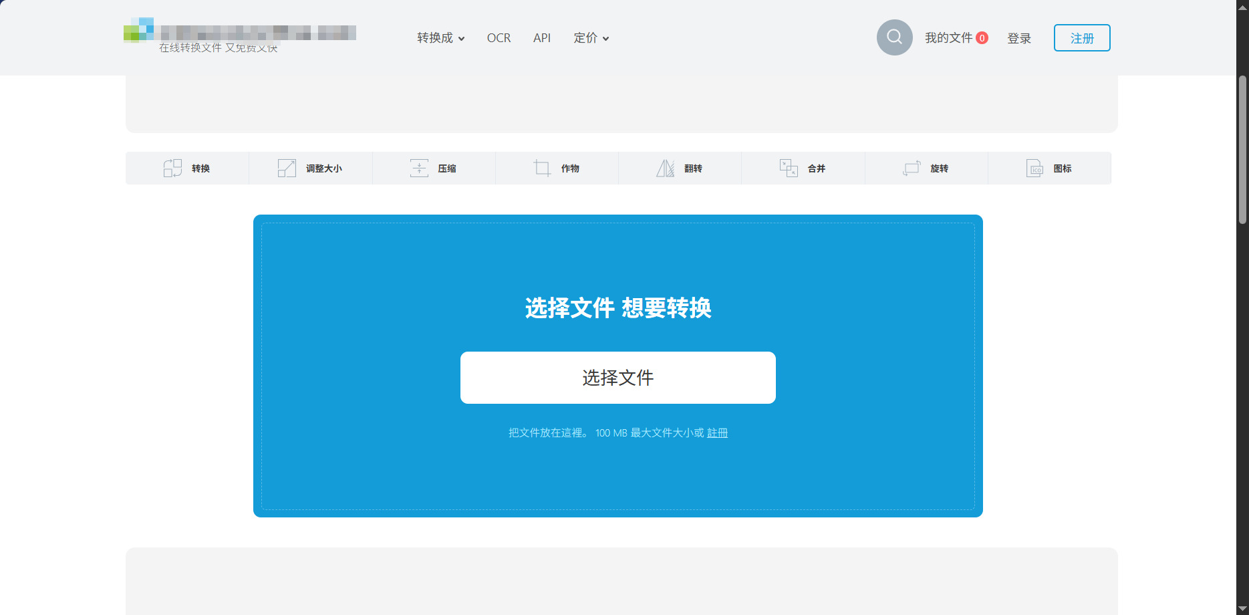Click the page vertical scrollbar thumb

point(1243,149)
